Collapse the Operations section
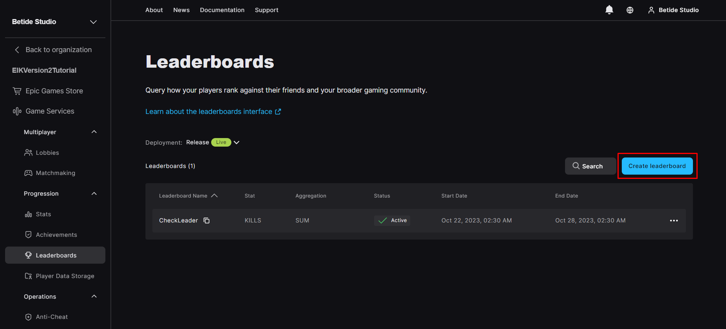 pyautogui.click(x=94, y=297)
